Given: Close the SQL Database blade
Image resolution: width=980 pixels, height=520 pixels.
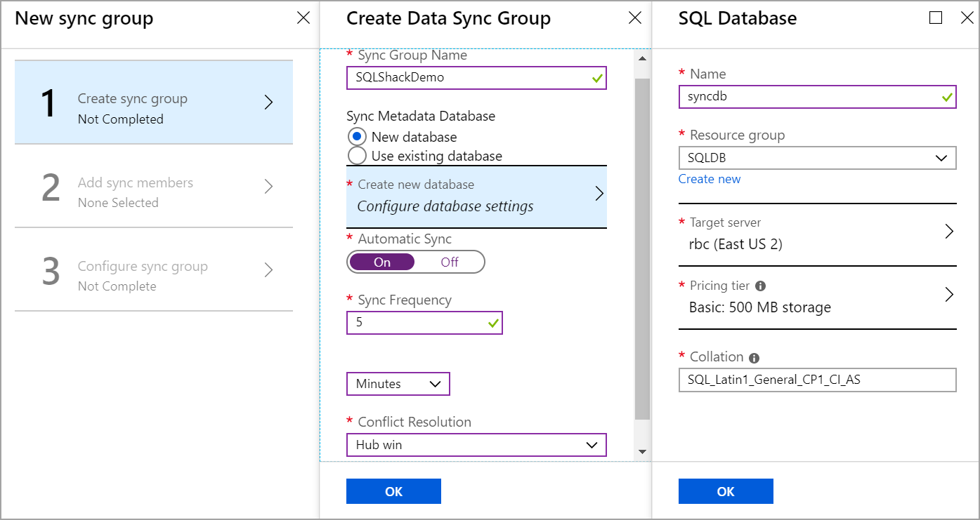Looking at the screenshot, I should coord(967,18).
